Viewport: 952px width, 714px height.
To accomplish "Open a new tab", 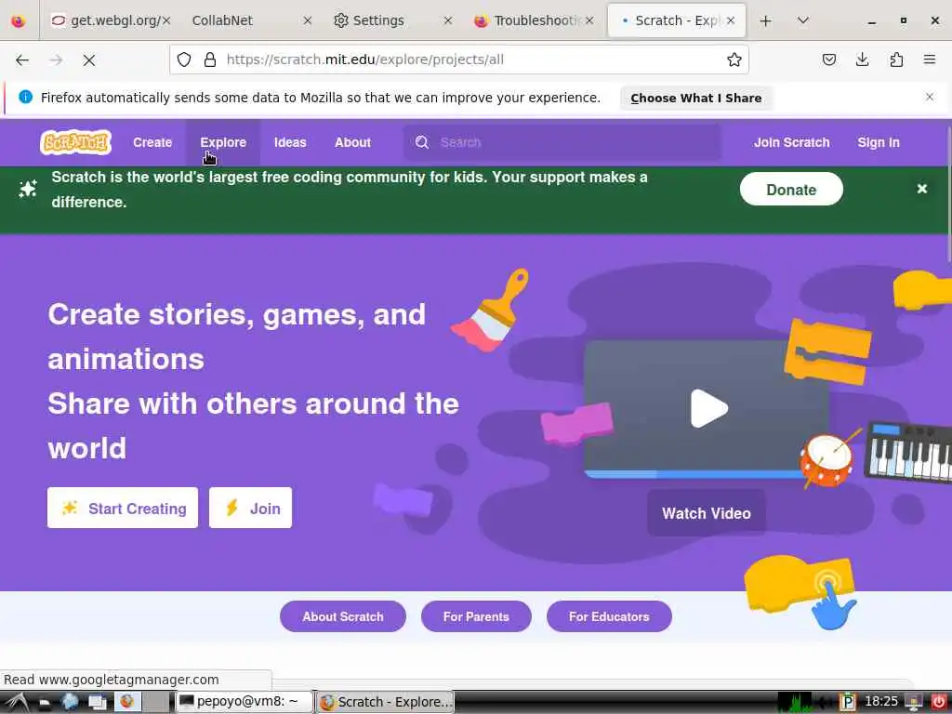I will (x=766, y=20).
